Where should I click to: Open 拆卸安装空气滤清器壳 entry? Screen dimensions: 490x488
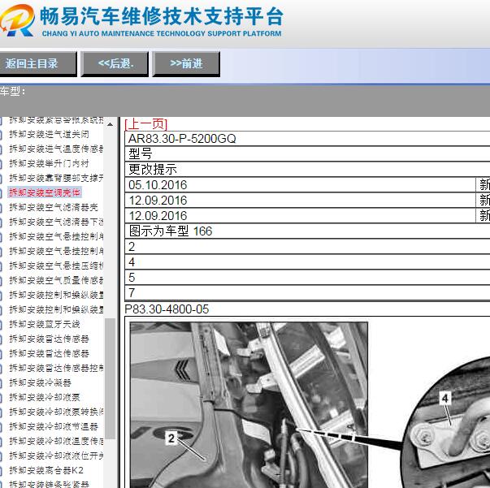(x=54, y=207)
